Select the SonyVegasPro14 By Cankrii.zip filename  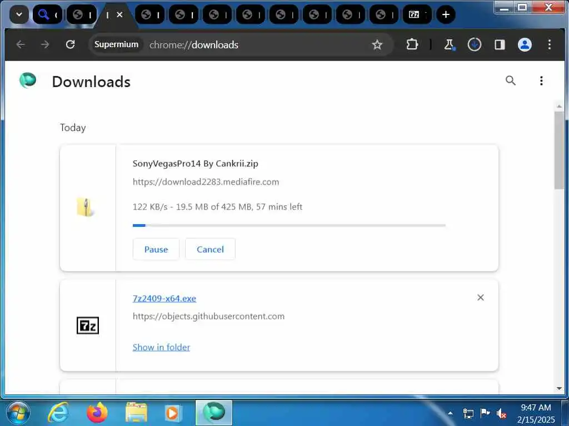point(195,164)
